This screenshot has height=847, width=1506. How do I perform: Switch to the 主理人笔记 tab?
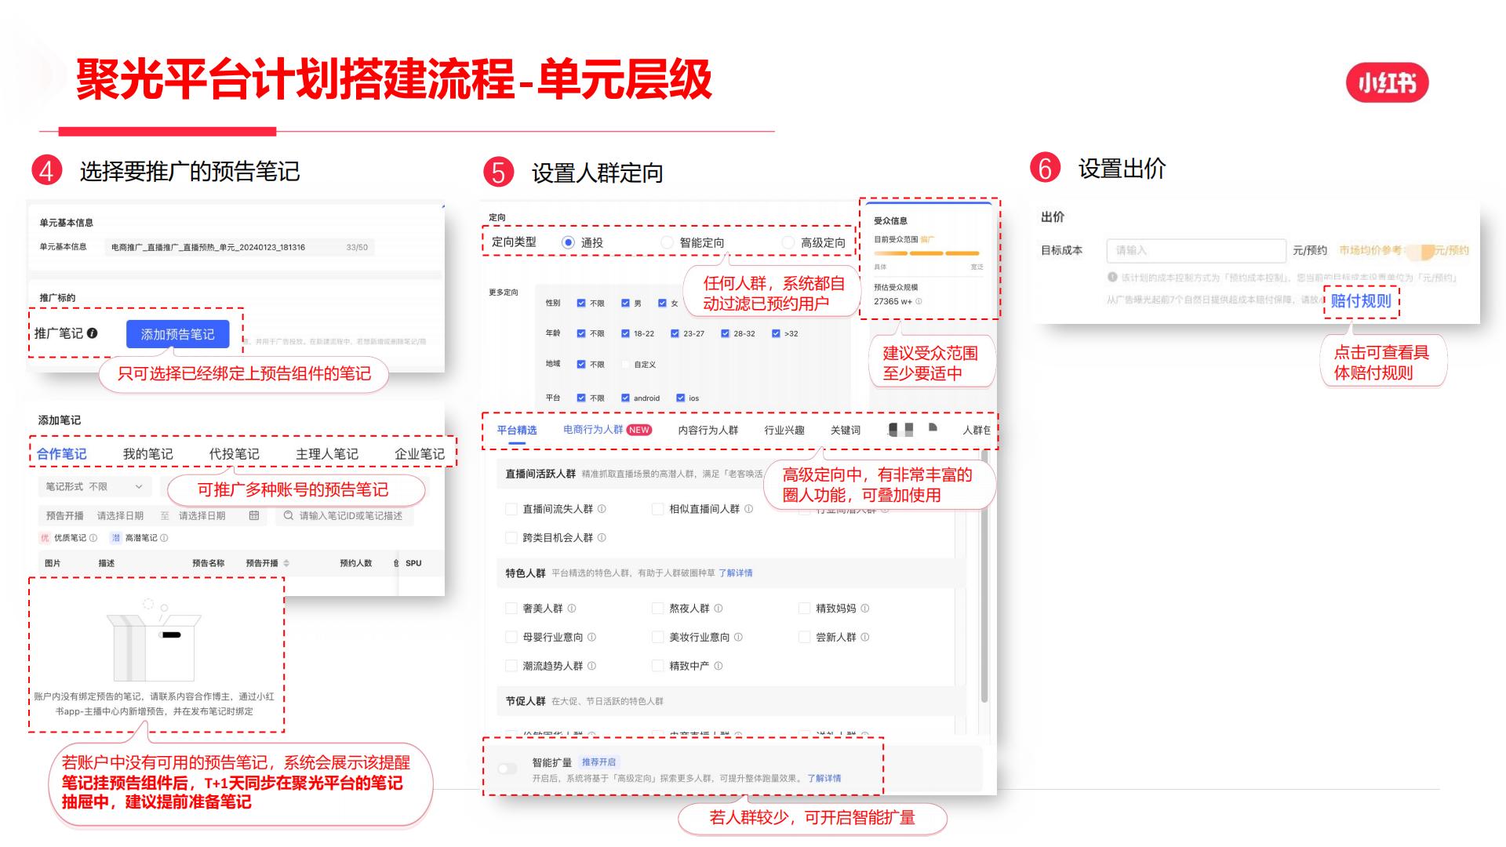(x=326, y=454)
